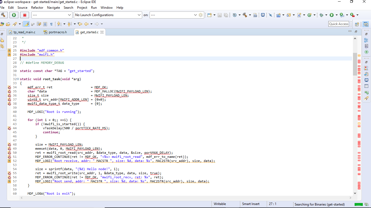
Task: Click the Problems view icon in right trim
Action: (366, 68)
